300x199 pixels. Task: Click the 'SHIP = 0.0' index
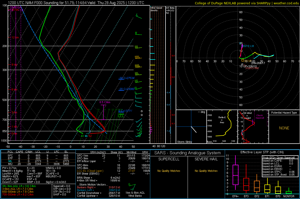pyautogui.click(x=60, y=194)
